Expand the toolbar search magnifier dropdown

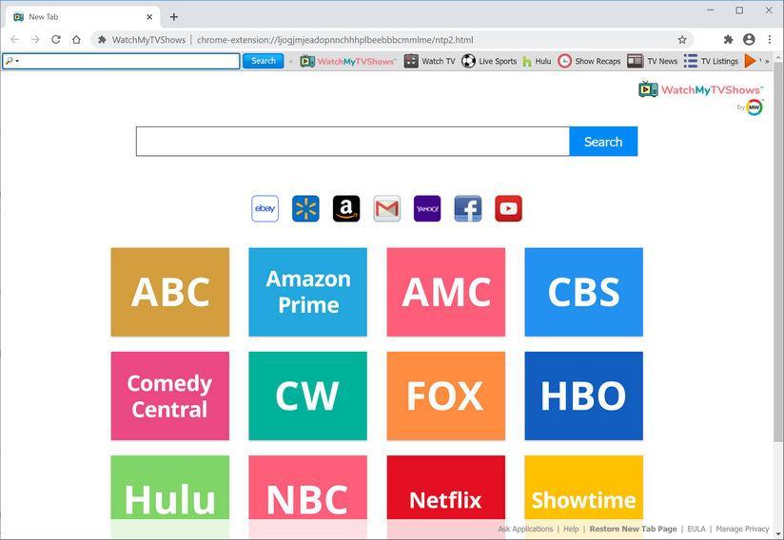pyautogui.click(x=12, y=61)
